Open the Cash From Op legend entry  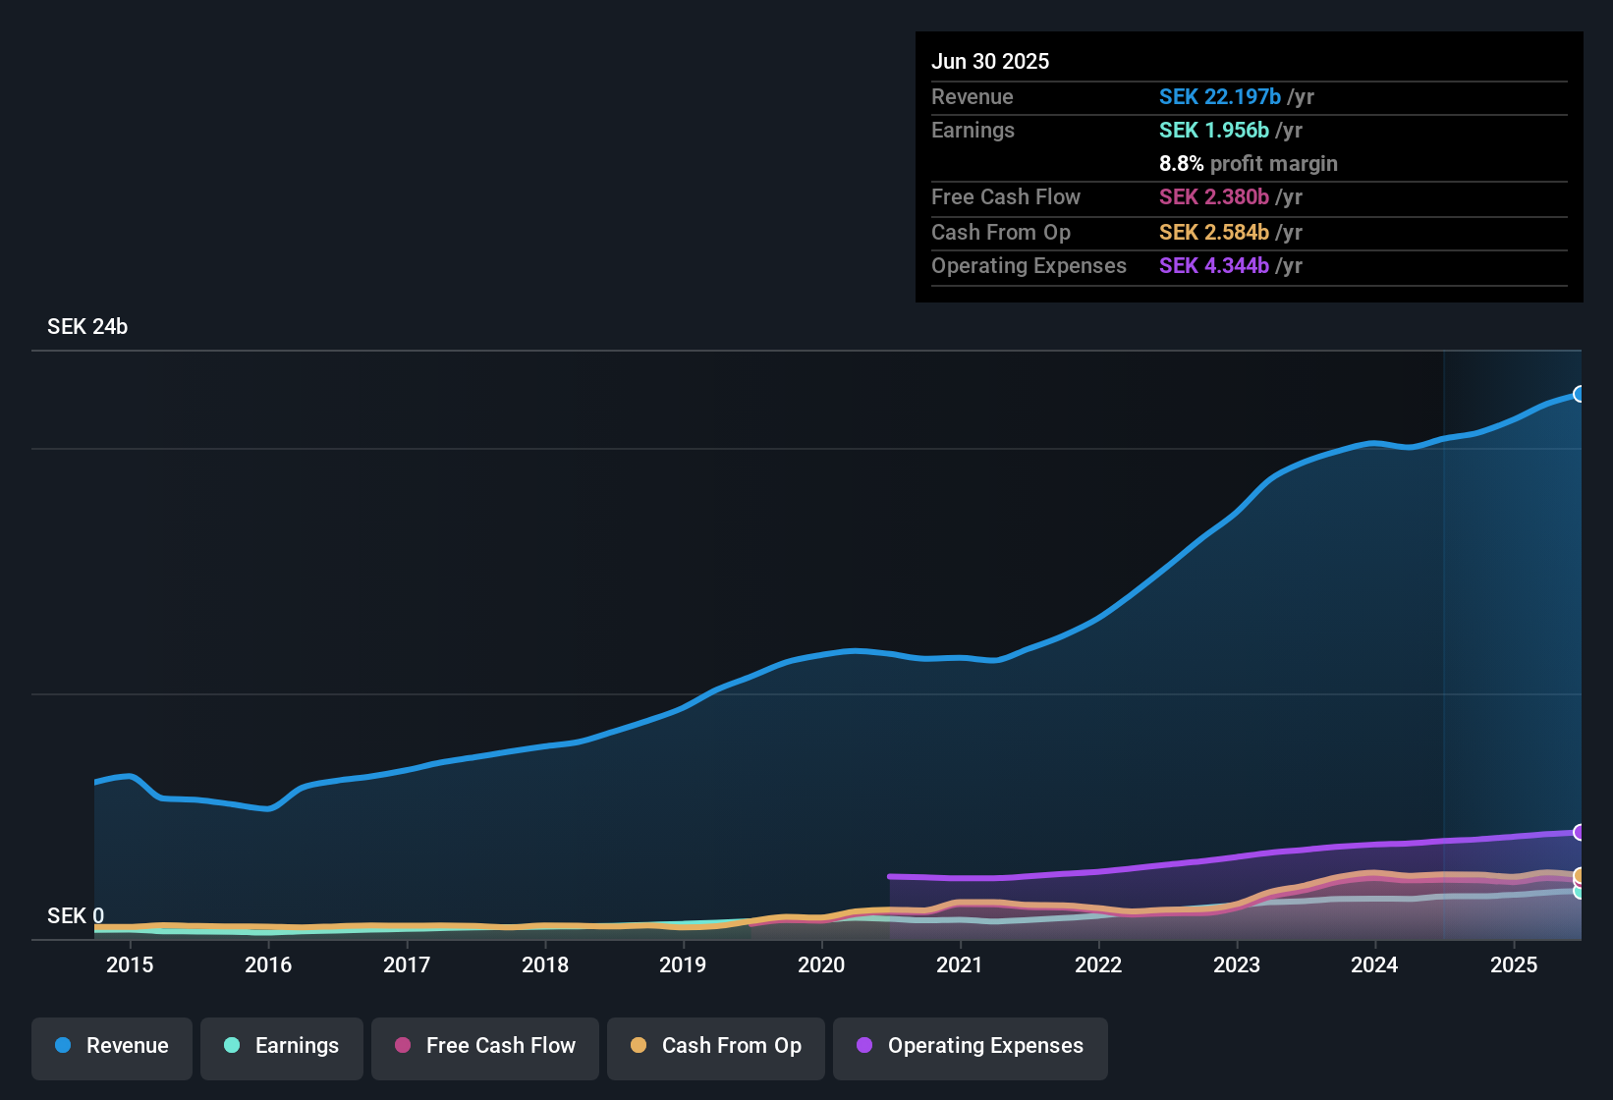pos(715,1047)
